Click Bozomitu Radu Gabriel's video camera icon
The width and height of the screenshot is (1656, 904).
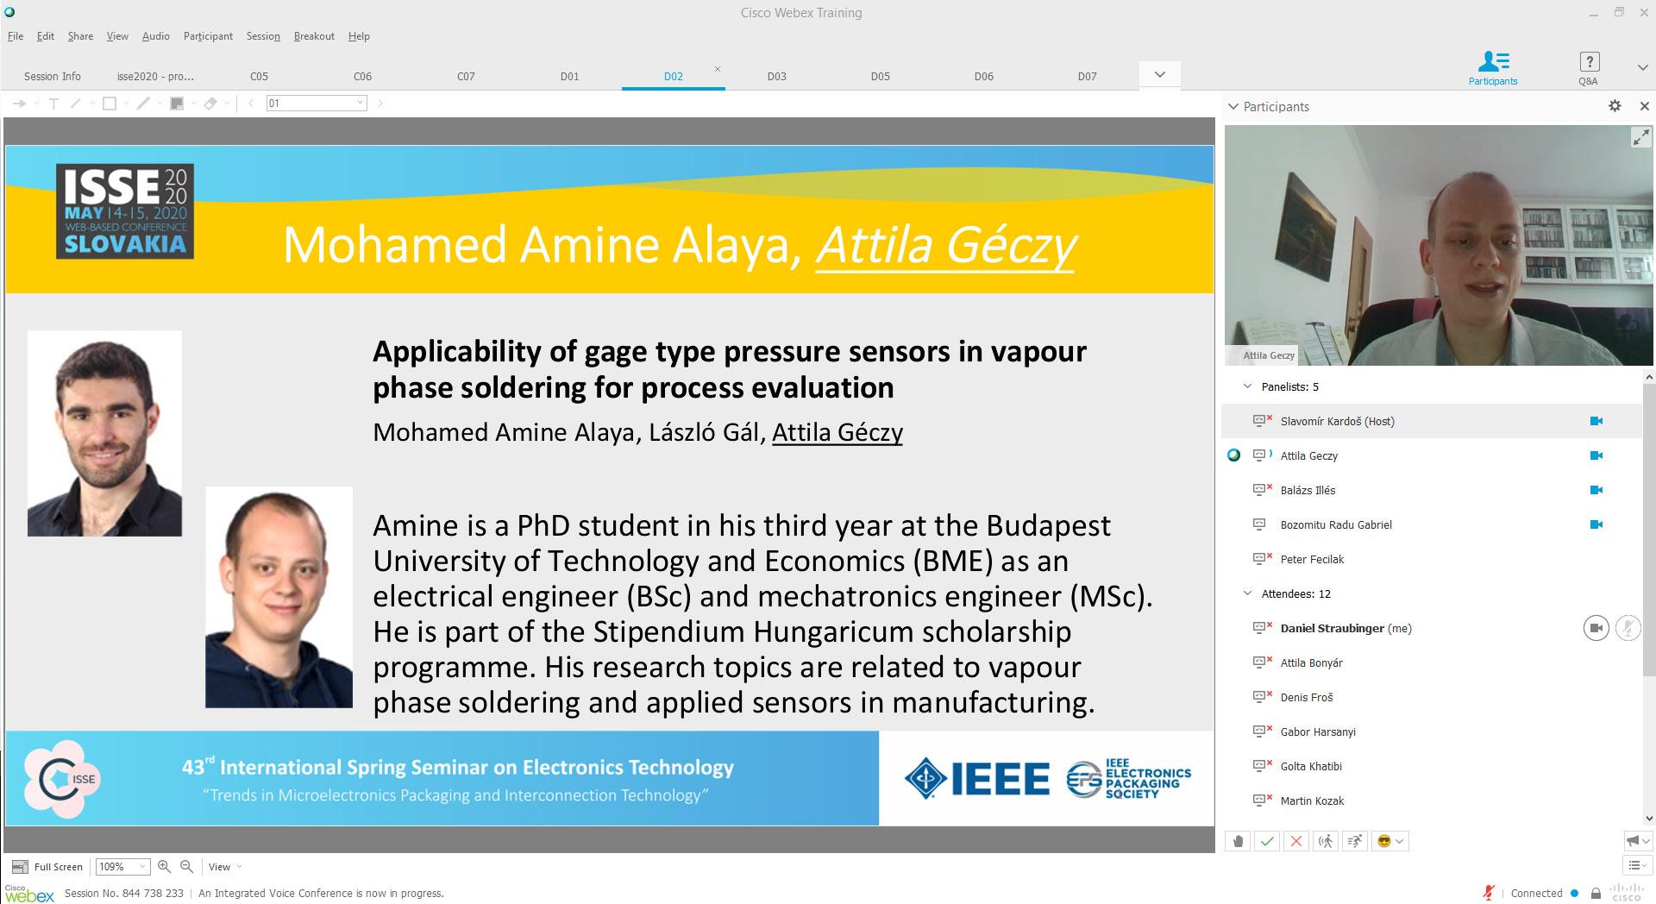(1596, 524)
